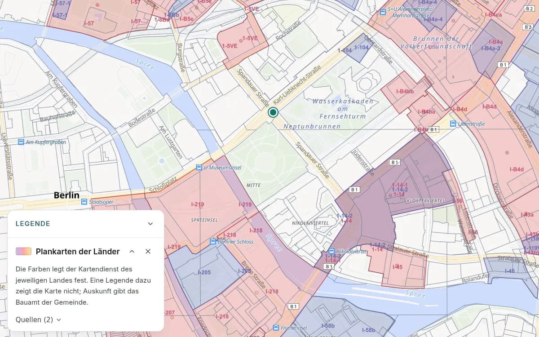The width and height of the screenshot is (539, 337).
Task: Select plan area label I-B4ba
Action: (427, 112)
